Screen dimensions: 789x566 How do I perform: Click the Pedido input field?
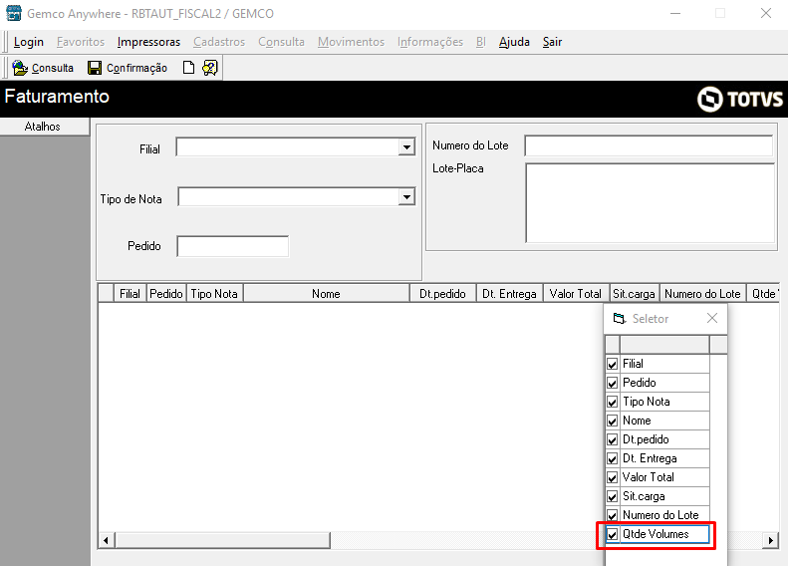point(233,246)
